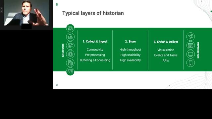This screenshot has height=119, width=212.
Task: Click the green N logo on slide
Action: click(57, 4)
